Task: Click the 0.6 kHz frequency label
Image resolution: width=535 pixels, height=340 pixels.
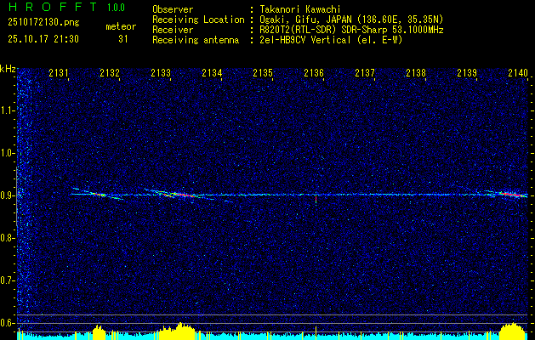Action: (x=7, y=323)
